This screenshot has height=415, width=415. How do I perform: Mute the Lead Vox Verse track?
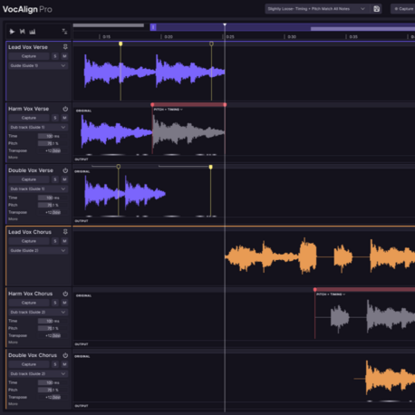coord(64,56)
